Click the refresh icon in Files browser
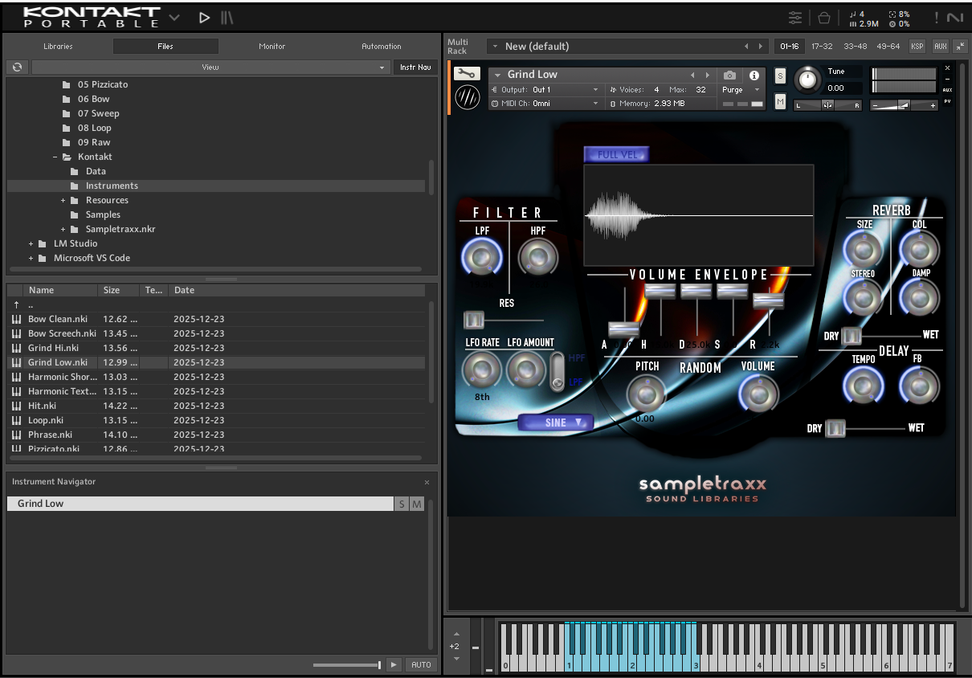 tap(17, 67)
